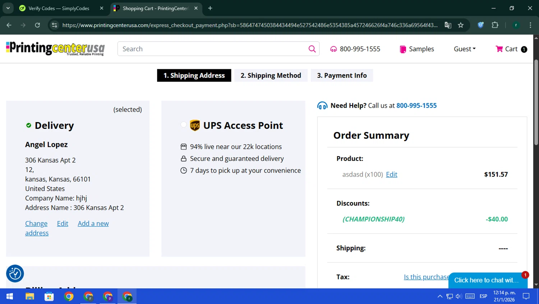The height and width of the screenshot is (304, 539).
Task: Click the Edit link next to asdasd (x100)
Action: point(391,174)
